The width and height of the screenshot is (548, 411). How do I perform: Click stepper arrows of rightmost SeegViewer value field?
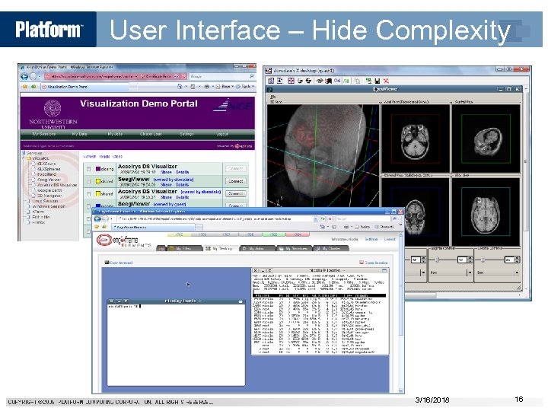tap(518, 260)
